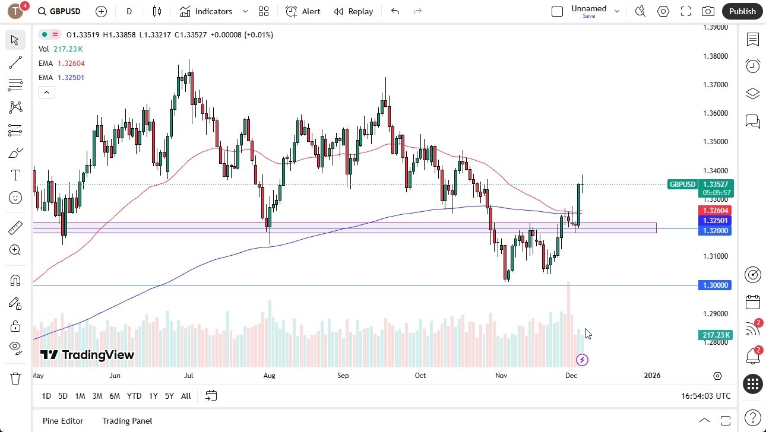Toggle magnet mode on
The image size is (766, 432).
[x=15, y=280]
